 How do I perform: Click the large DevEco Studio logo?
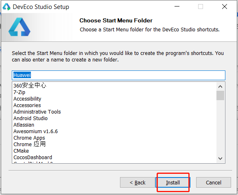(x=19, y=27)
